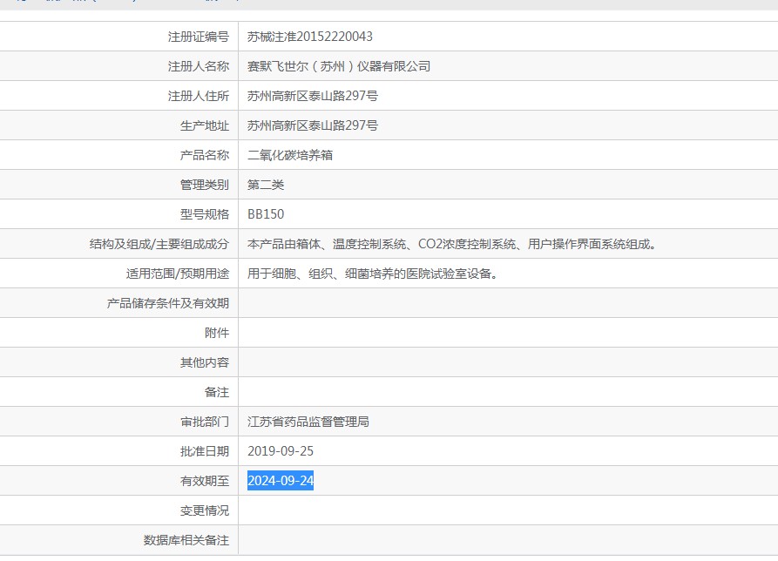778x561 pixels.
Task: Click the structure description starting 本产品由箱体
Action: (x=452, y=244)
